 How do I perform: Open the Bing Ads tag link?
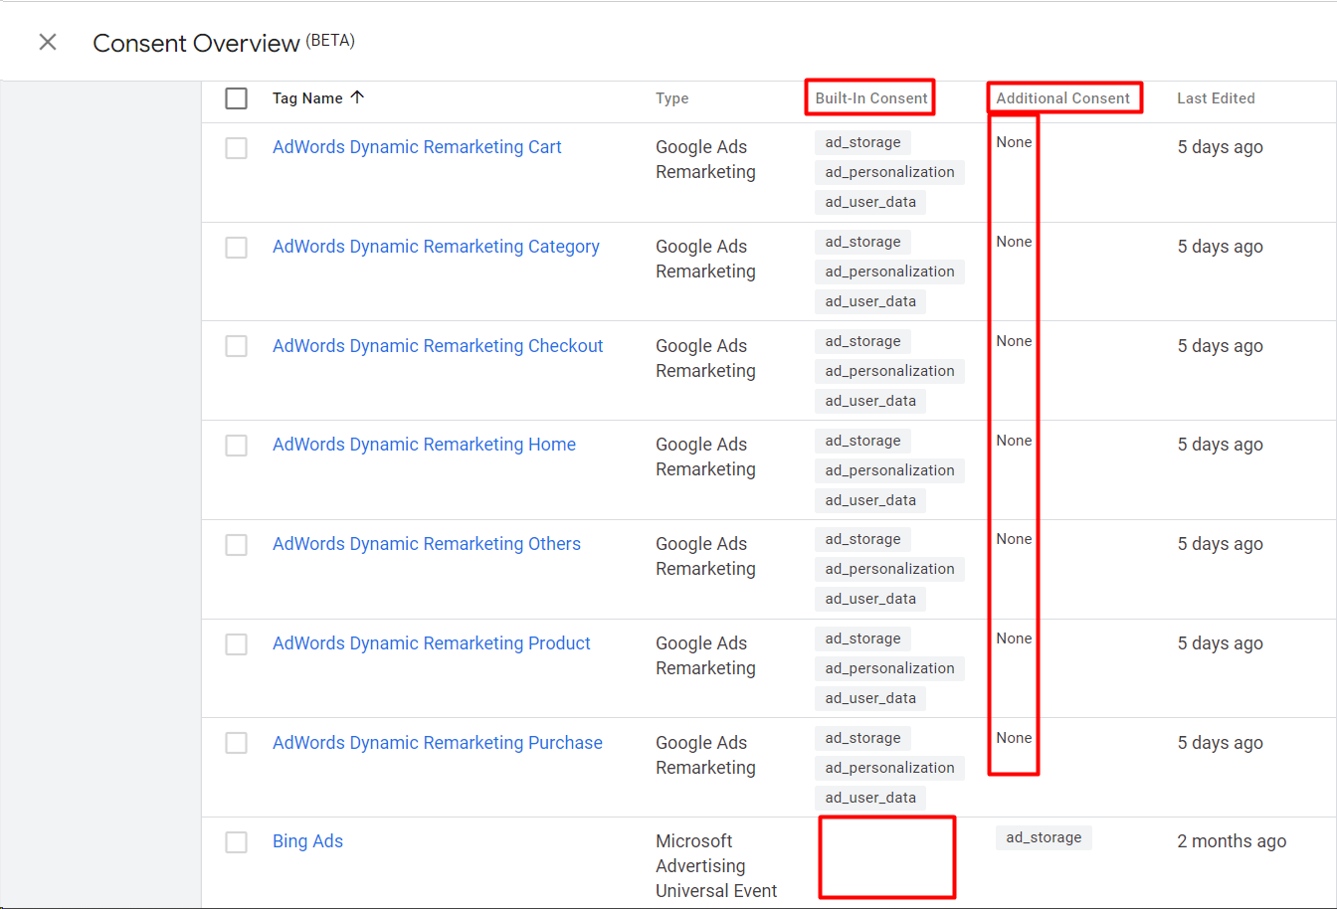coord(307,841)
